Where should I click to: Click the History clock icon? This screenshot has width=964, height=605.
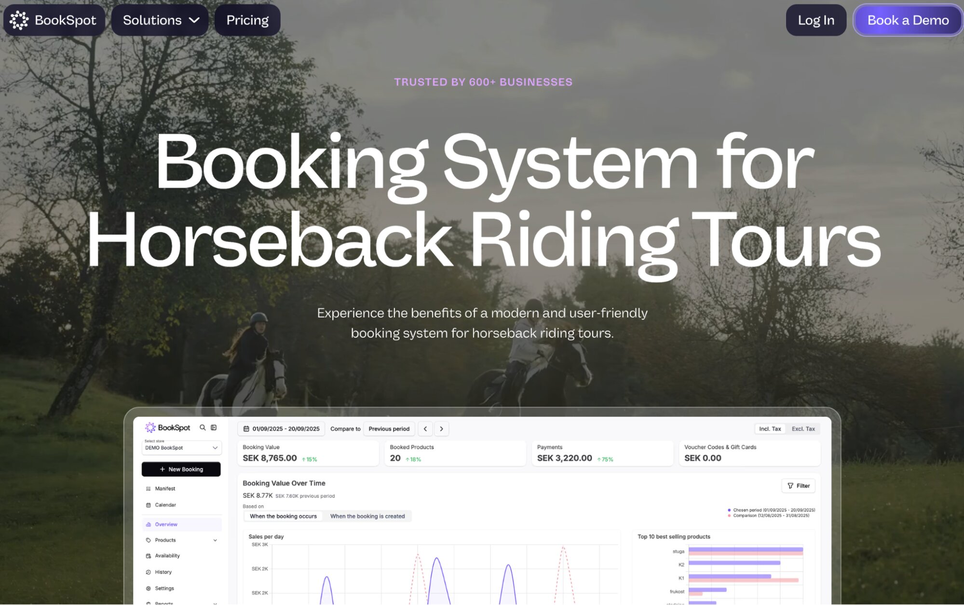coord(148,572)
